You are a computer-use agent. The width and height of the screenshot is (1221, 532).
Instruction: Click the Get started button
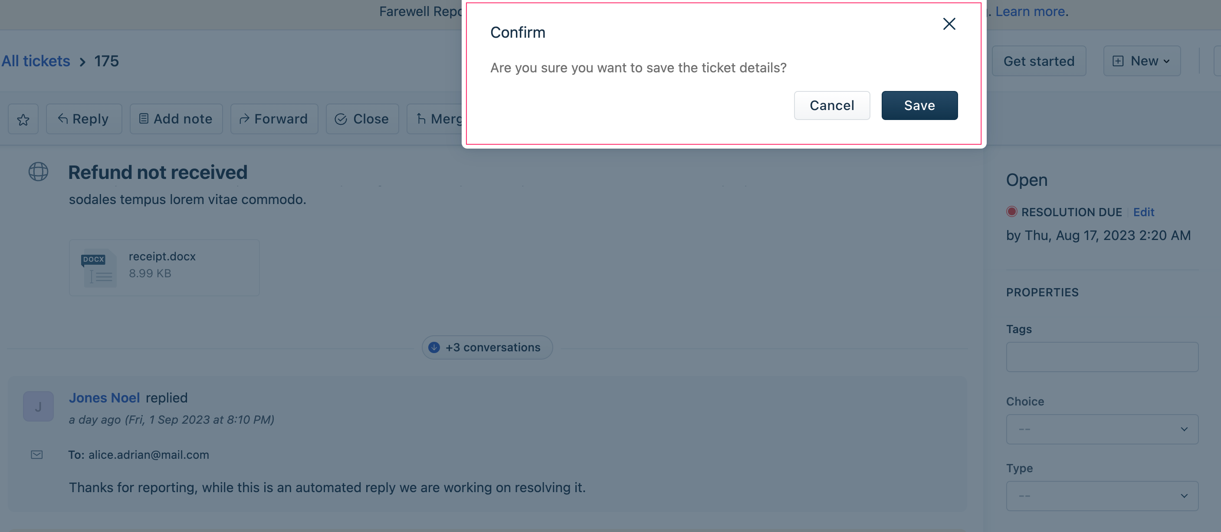click(1039, 60)
